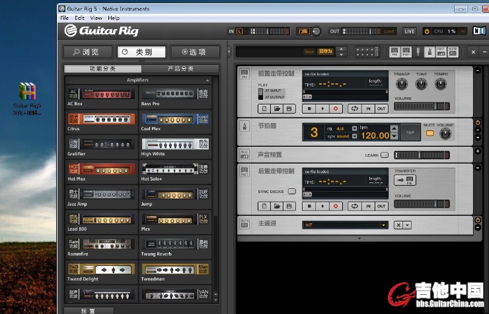
Task: Click the TRANSFER to pre-deck button
Action: tap(405, 180)
